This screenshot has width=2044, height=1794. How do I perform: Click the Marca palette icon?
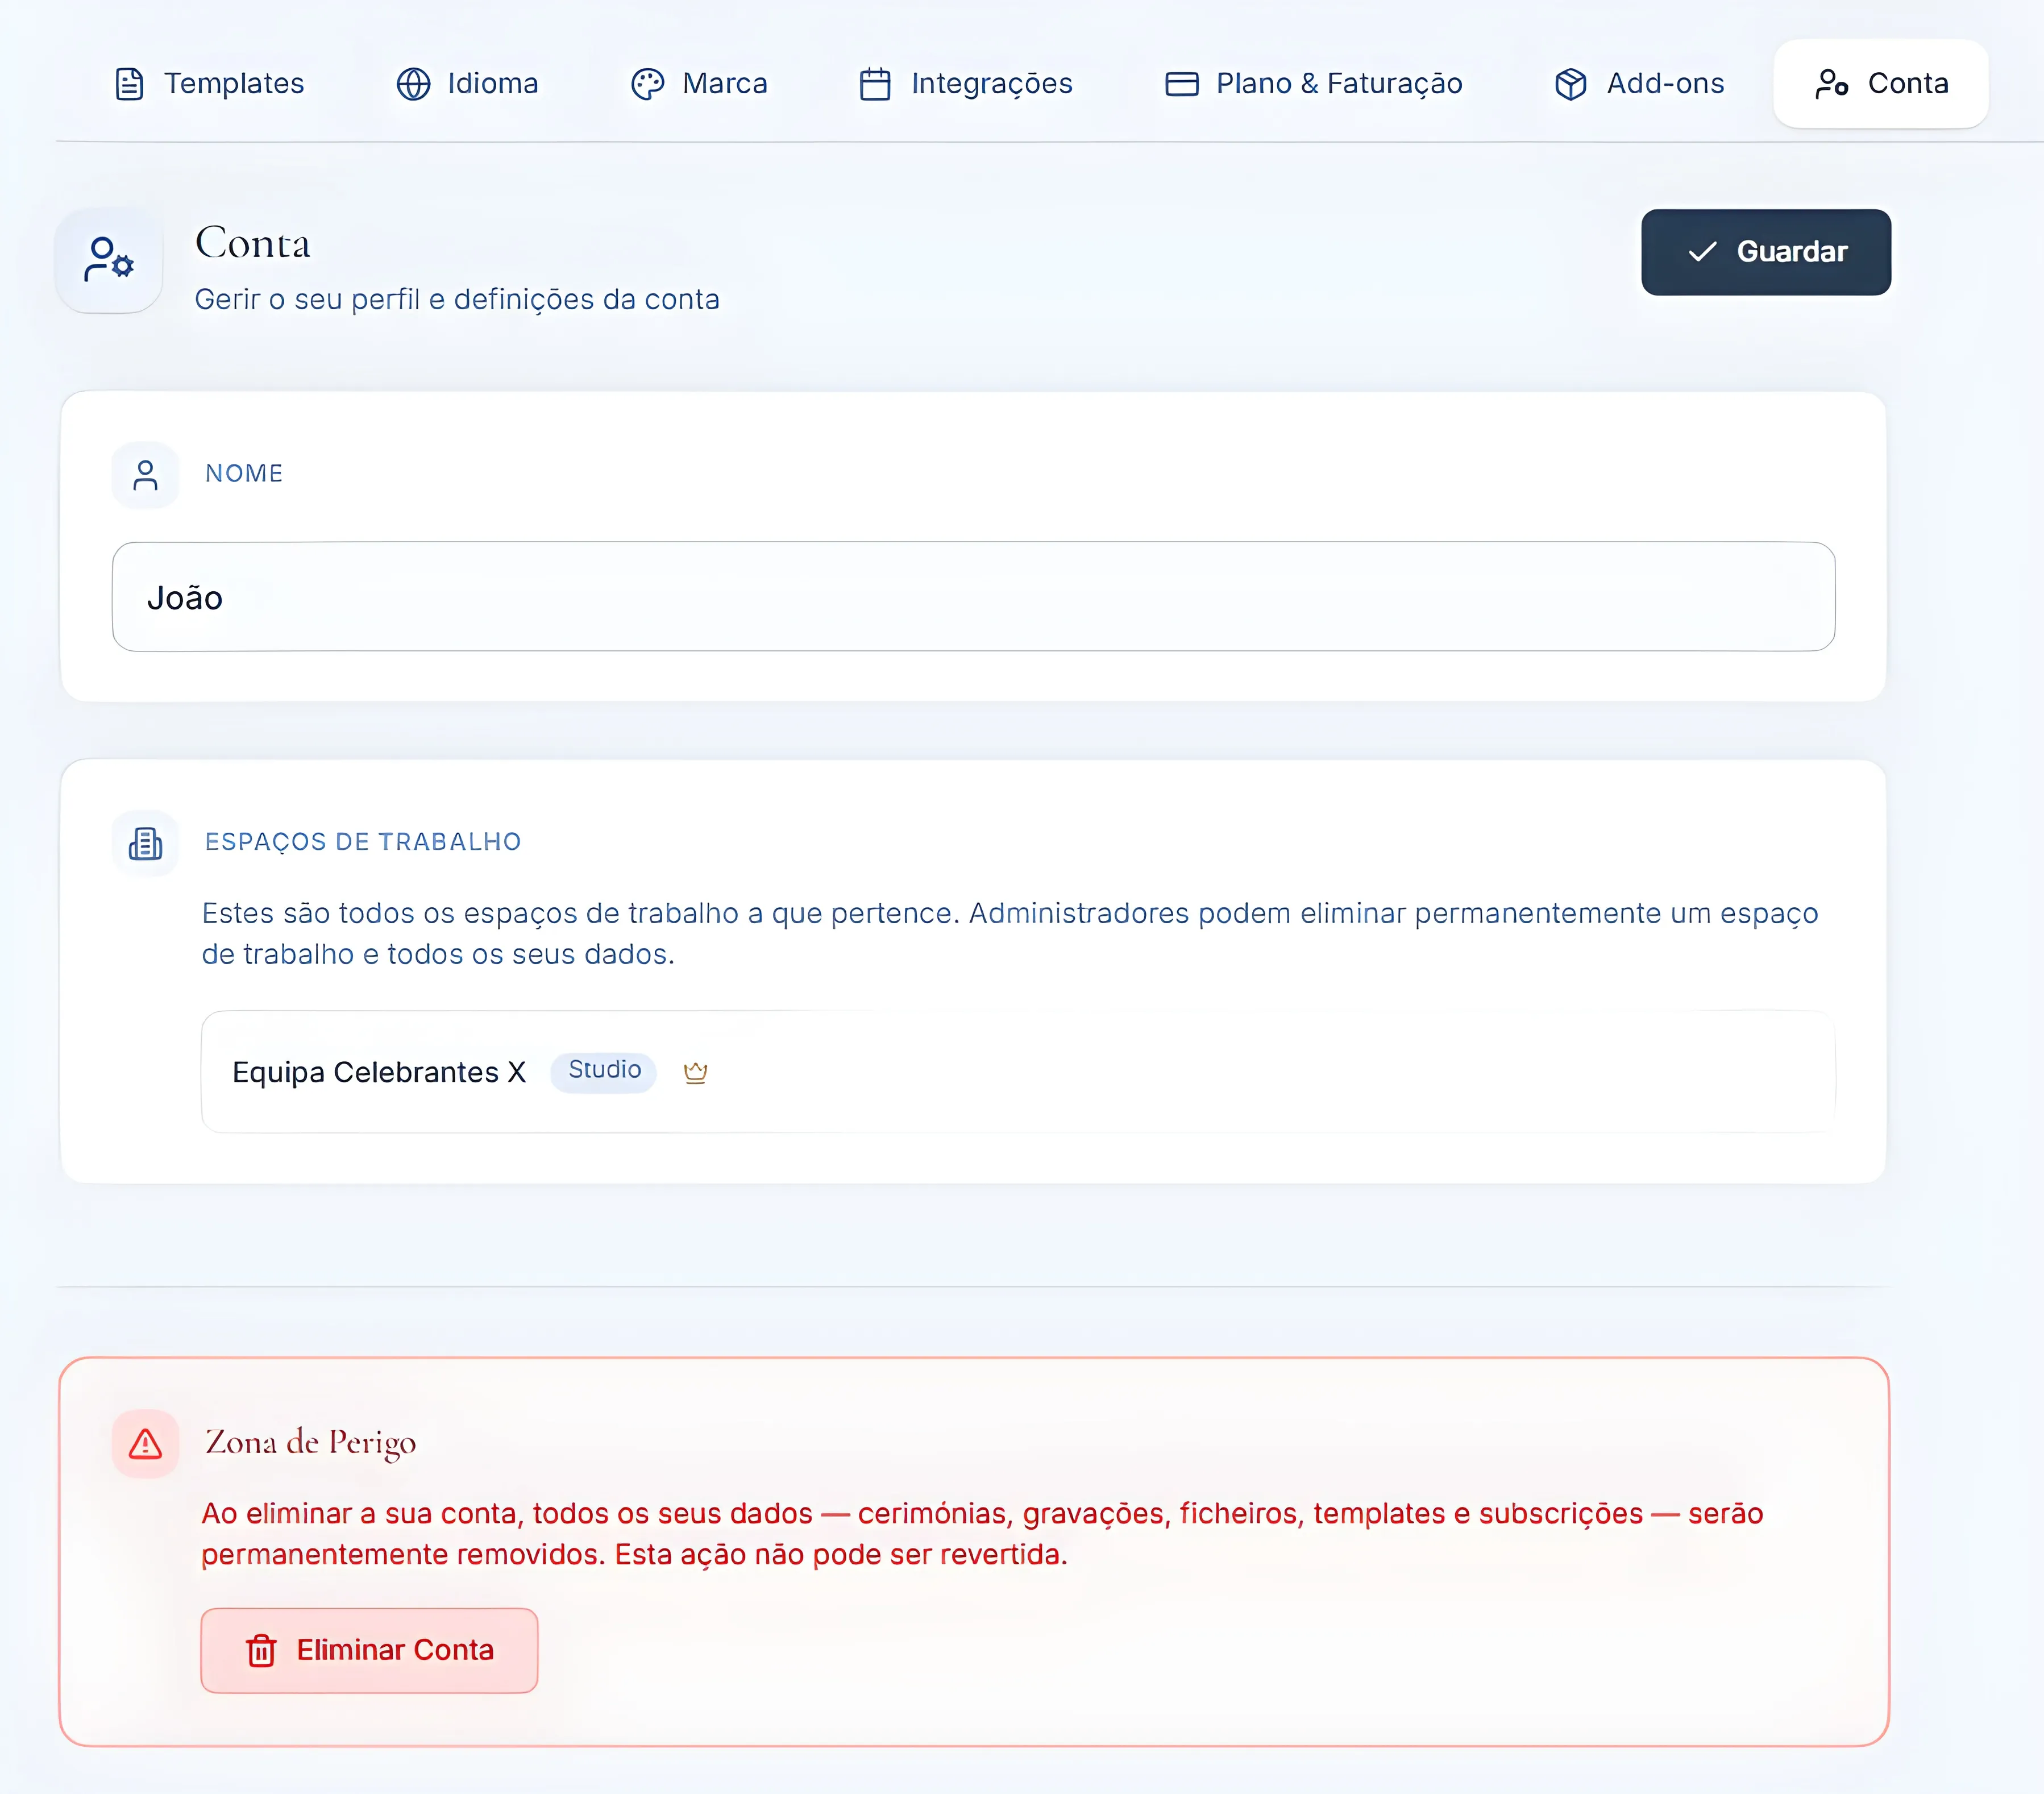click(x=647, y=84)
